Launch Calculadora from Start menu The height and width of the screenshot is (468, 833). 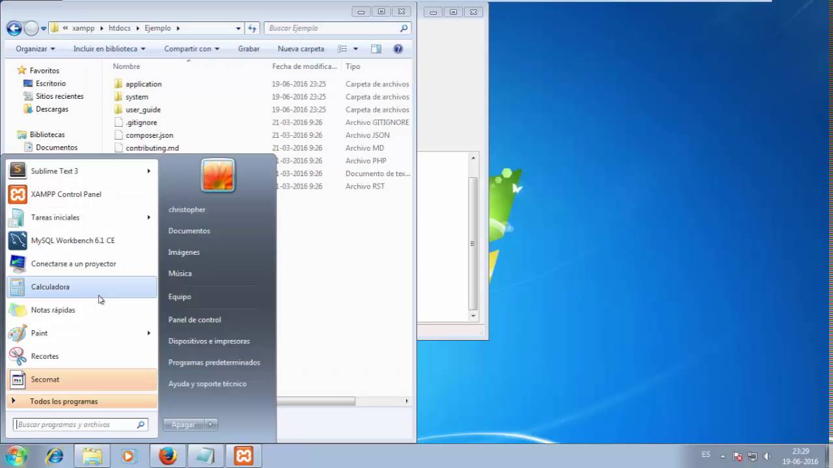tap(81, 287)
